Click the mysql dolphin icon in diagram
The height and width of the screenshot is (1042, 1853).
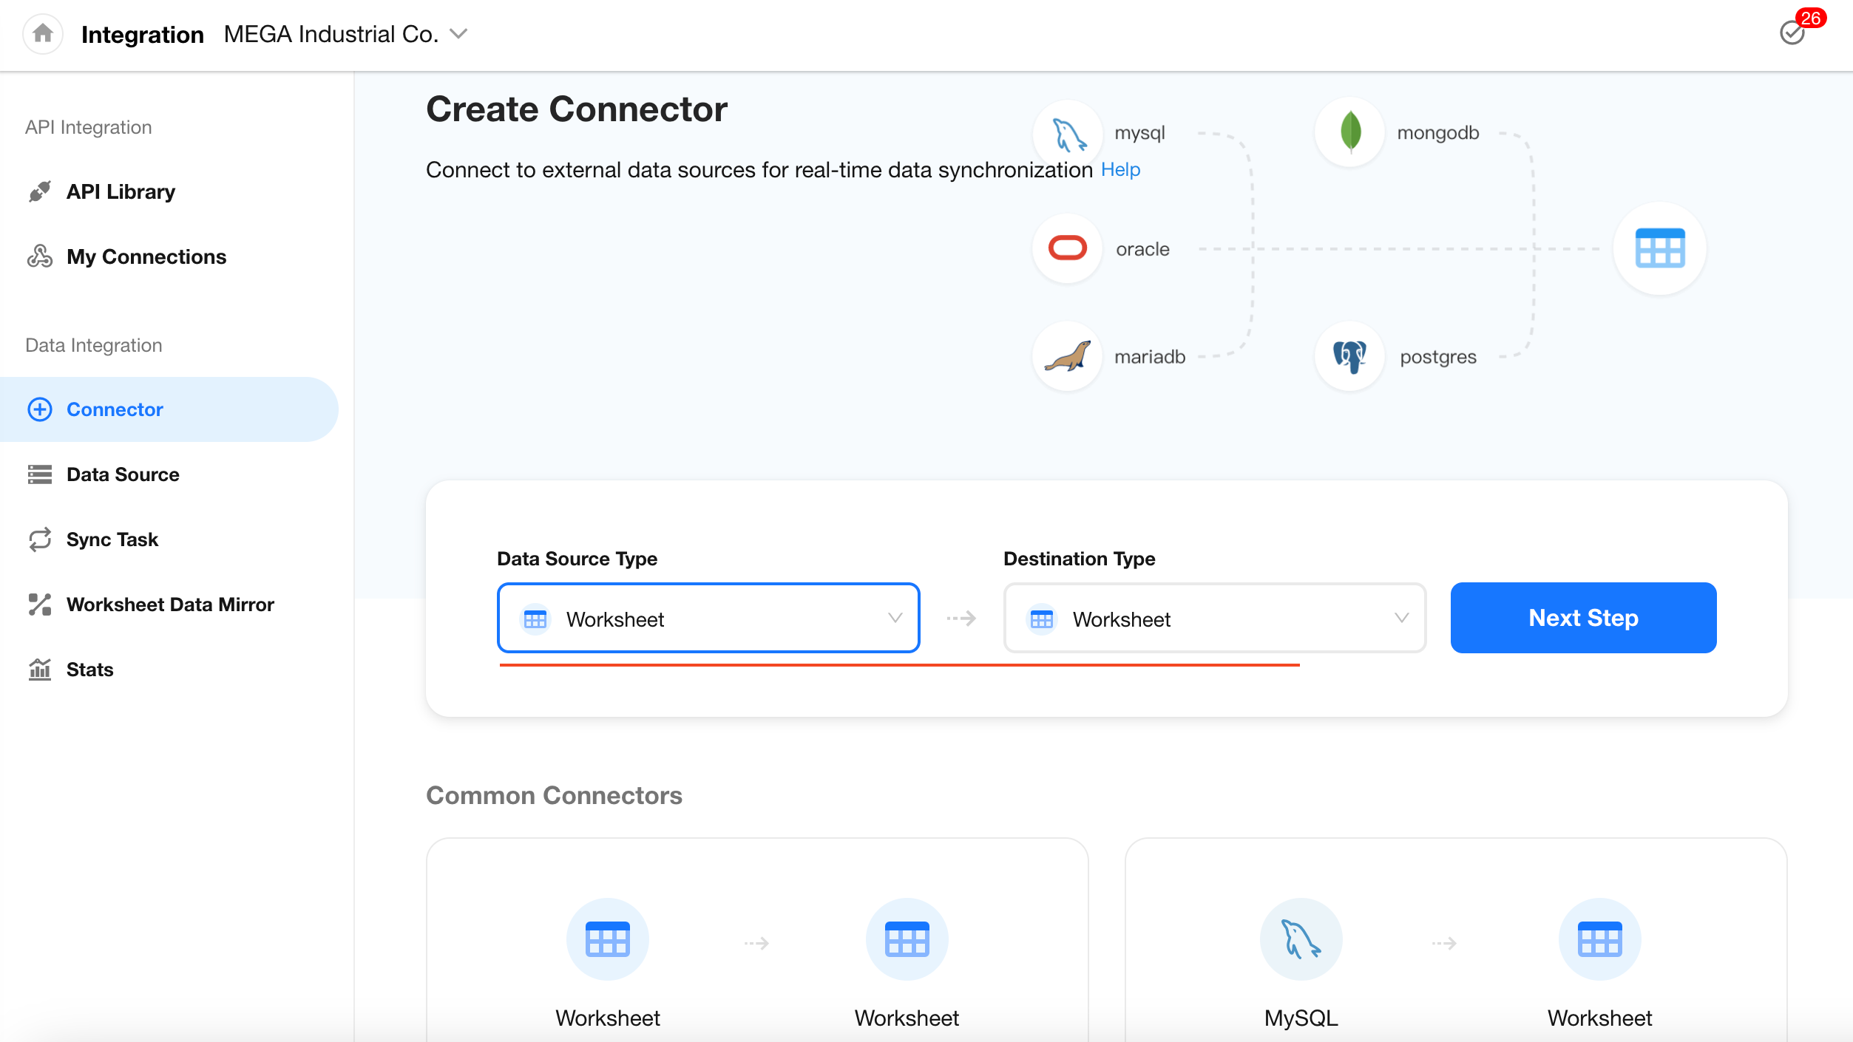coord(1068,134)
